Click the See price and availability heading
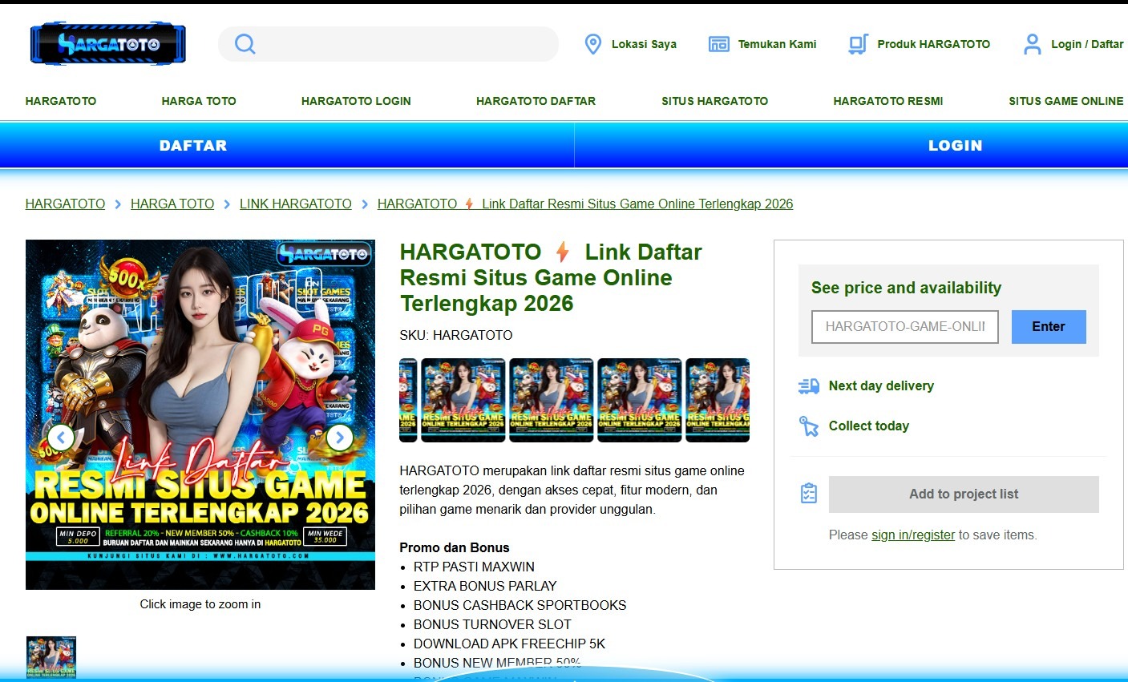This screenshot has width=1128, height=682. (x=906, y=288)
